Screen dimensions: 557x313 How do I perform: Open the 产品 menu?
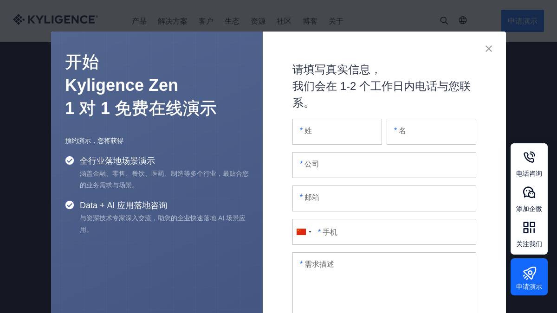(139, 21)
